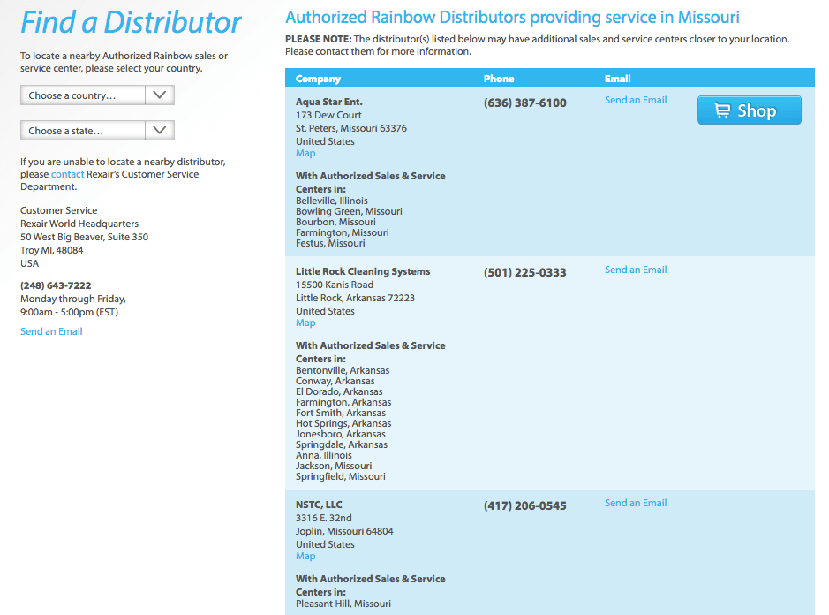Click Send an Email under Customer Service hours
Screen dimensions: 829x615
[x=51, y=331]
